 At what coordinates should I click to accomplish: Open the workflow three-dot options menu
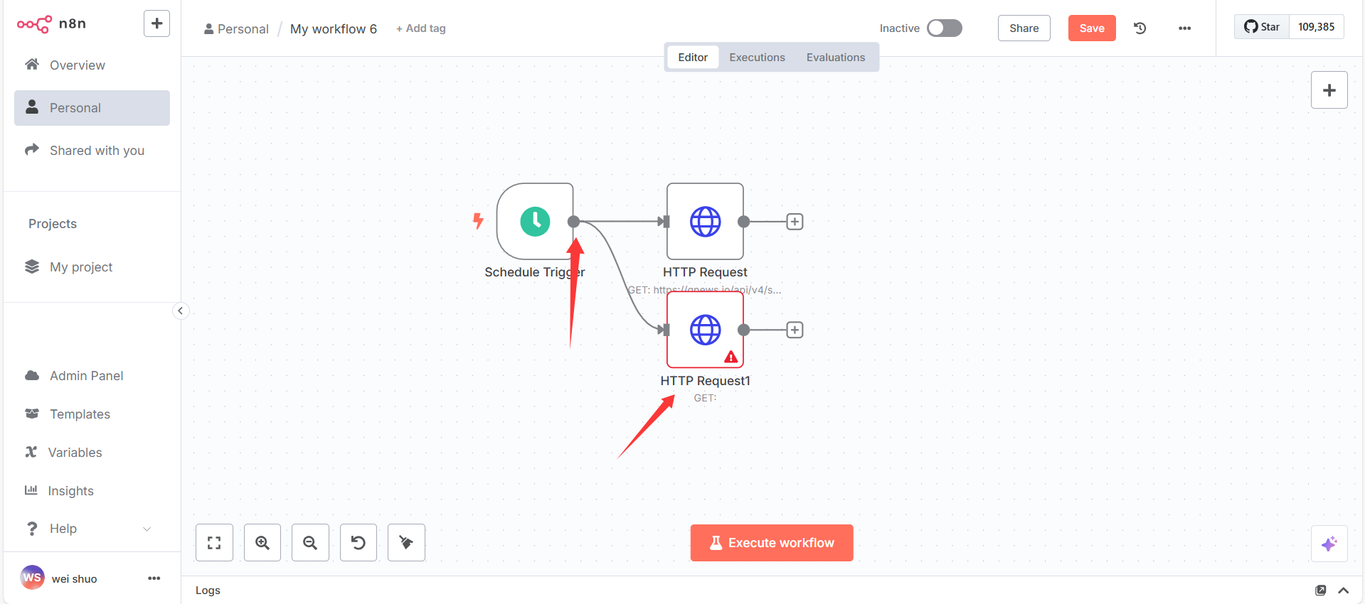pyautogui.click(x=1184, y=28)
